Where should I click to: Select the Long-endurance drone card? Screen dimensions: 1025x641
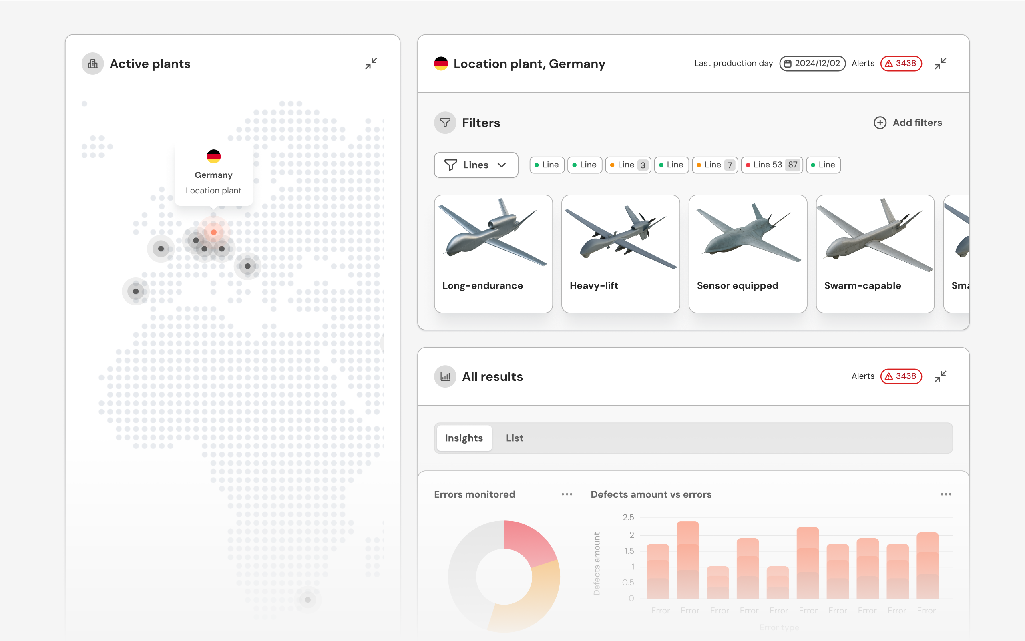pos(493,254)
